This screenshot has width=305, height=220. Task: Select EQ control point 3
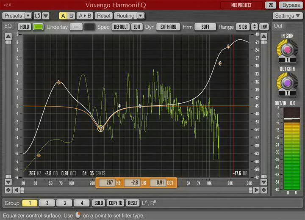coord(59,82)
